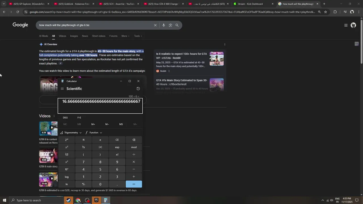Click digit 0 on Calculator
The image size is (363, 204).
[x=100, y=184]
